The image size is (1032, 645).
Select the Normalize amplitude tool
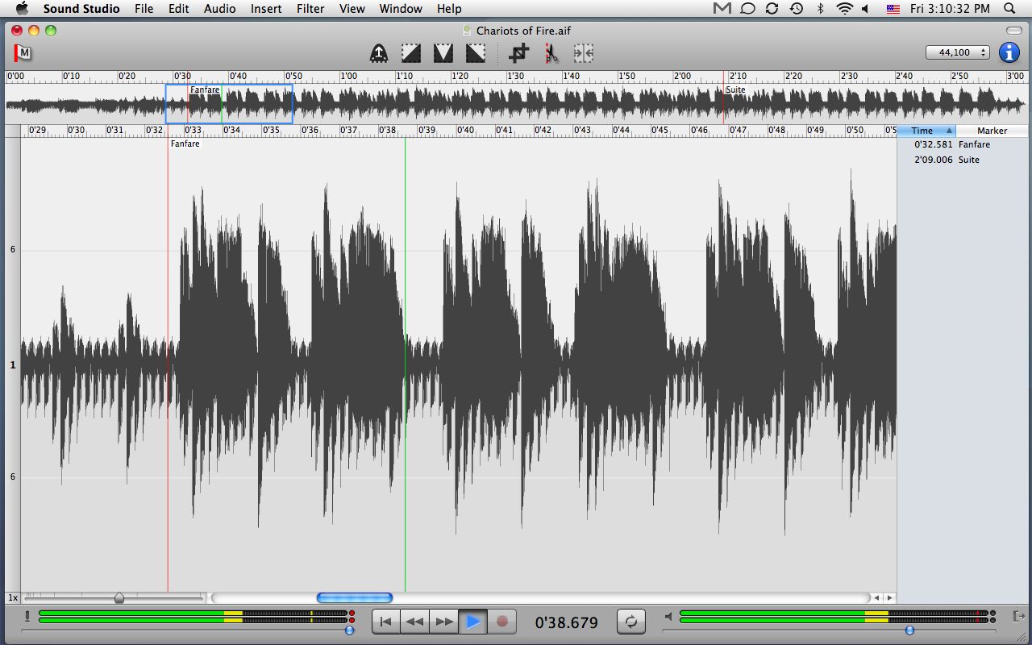(378, 52)
